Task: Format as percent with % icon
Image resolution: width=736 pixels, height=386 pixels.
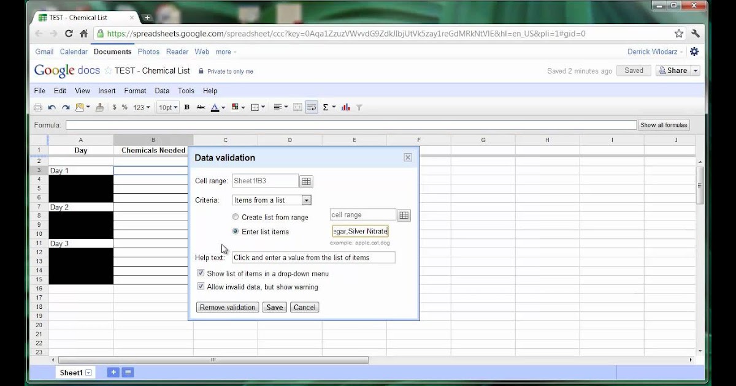Action: [x=125, y=107]
